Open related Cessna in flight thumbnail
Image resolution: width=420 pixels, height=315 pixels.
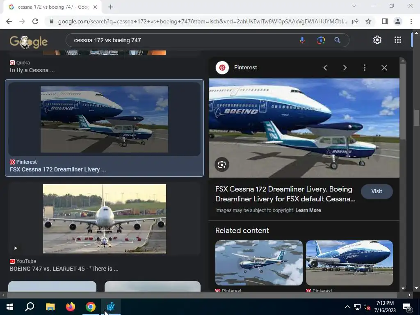tap(259, 263)
